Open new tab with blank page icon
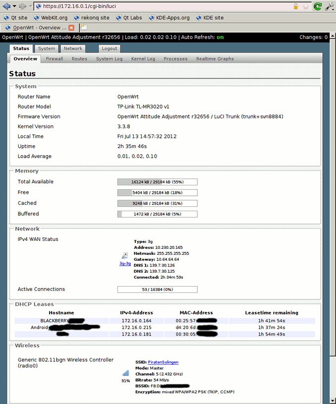336x404 pixels. (84, 28)
